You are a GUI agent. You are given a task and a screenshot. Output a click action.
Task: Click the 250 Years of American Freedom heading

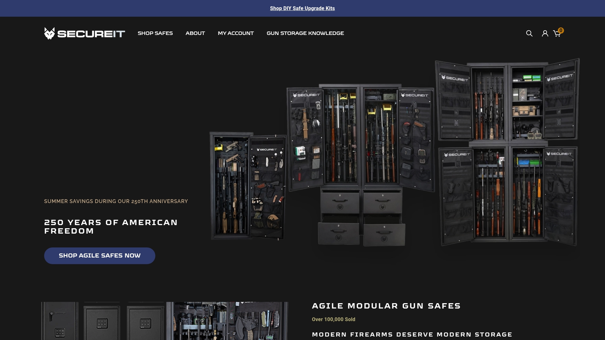point(111,227)
